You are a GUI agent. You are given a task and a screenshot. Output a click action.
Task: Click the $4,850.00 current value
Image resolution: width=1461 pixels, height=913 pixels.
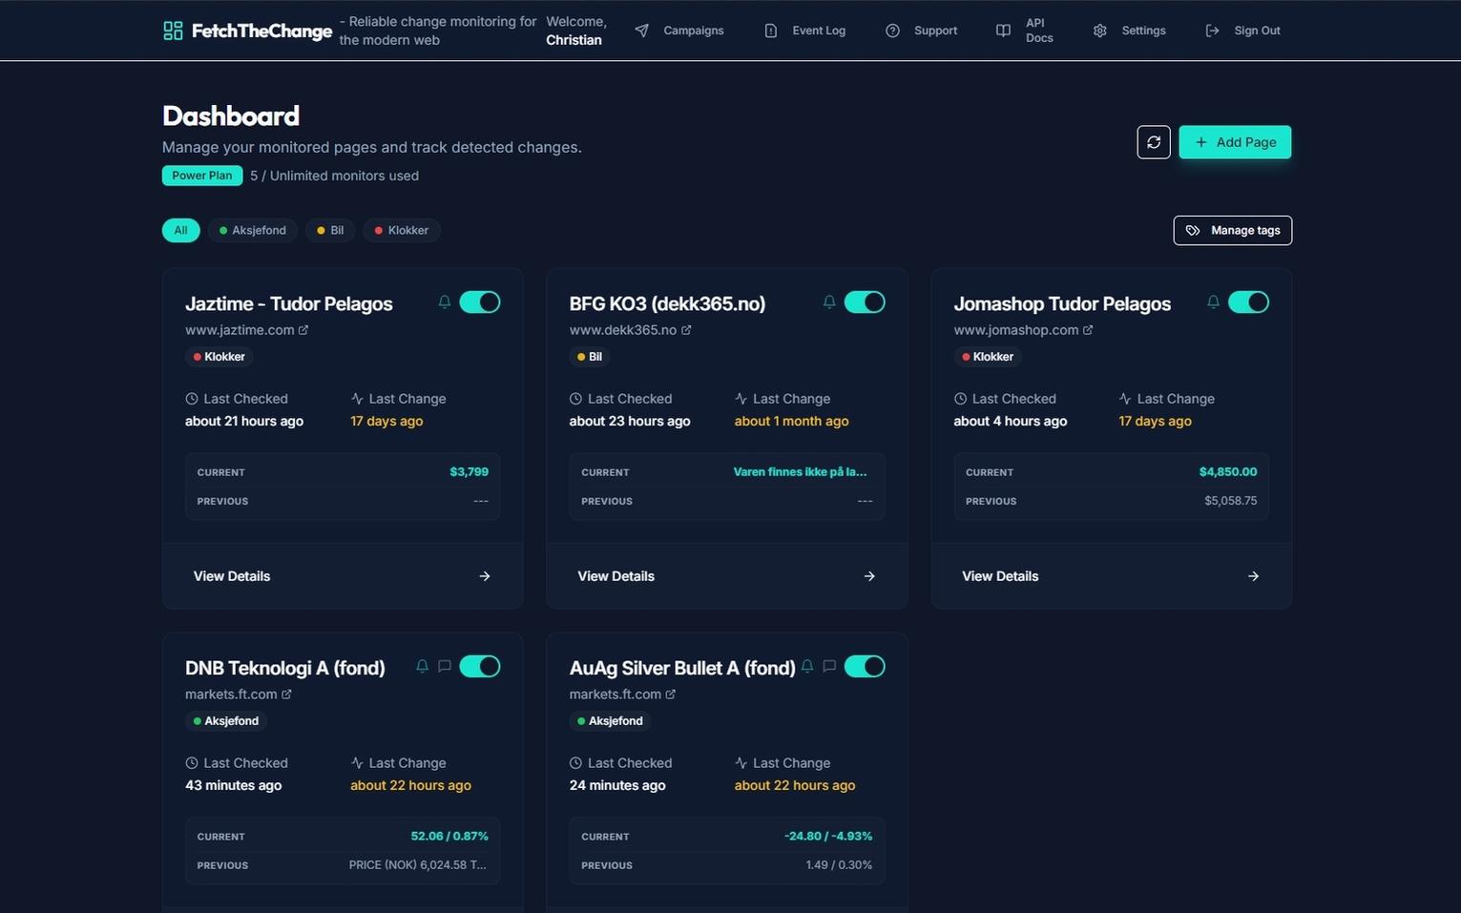[x=1228, y=472]
